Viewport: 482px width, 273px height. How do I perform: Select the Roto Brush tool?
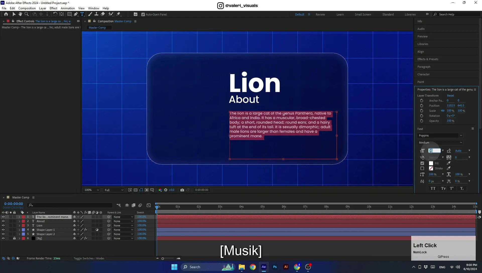coord(111,14)
